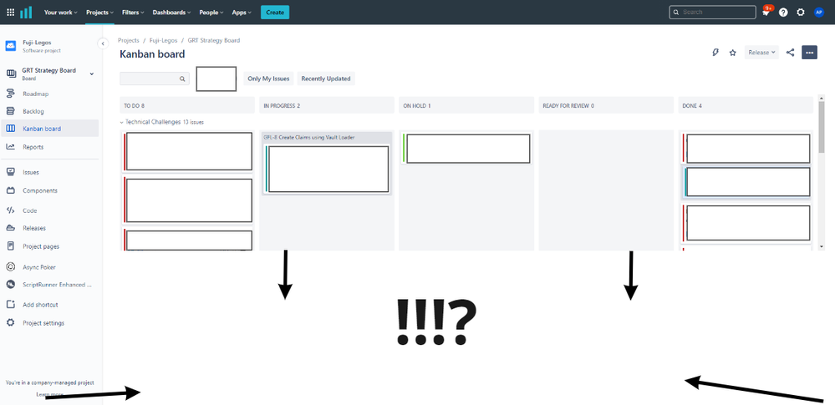
Task: Open Jira settings gear in top bar
Action: coord(801,13)
